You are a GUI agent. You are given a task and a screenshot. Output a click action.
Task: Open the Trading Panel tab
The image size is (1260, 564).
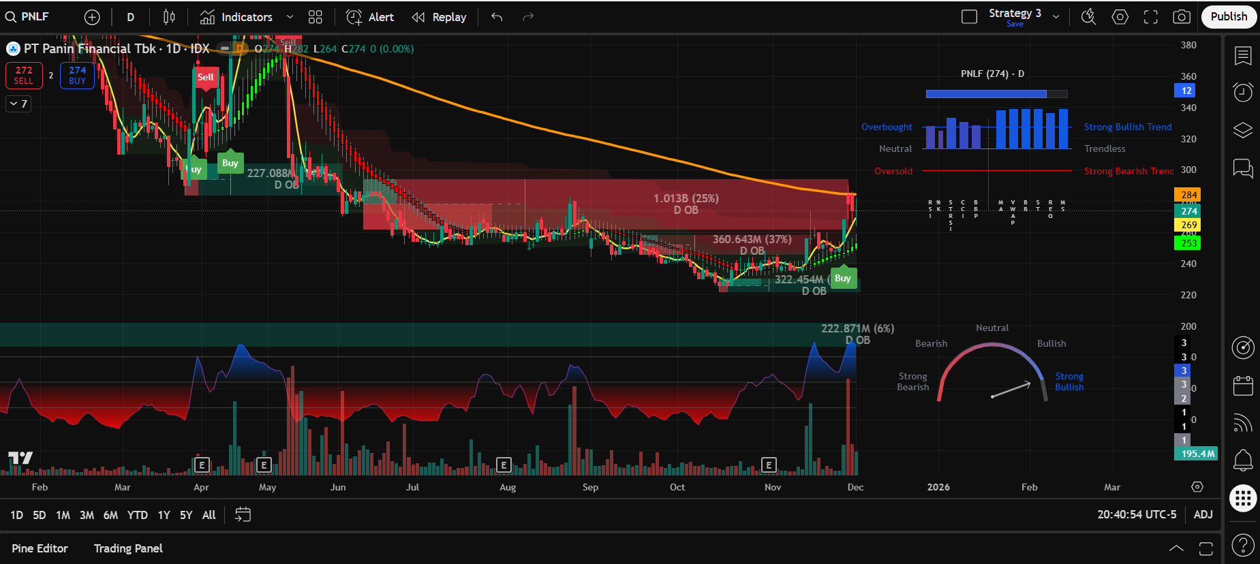coord(128,548)
